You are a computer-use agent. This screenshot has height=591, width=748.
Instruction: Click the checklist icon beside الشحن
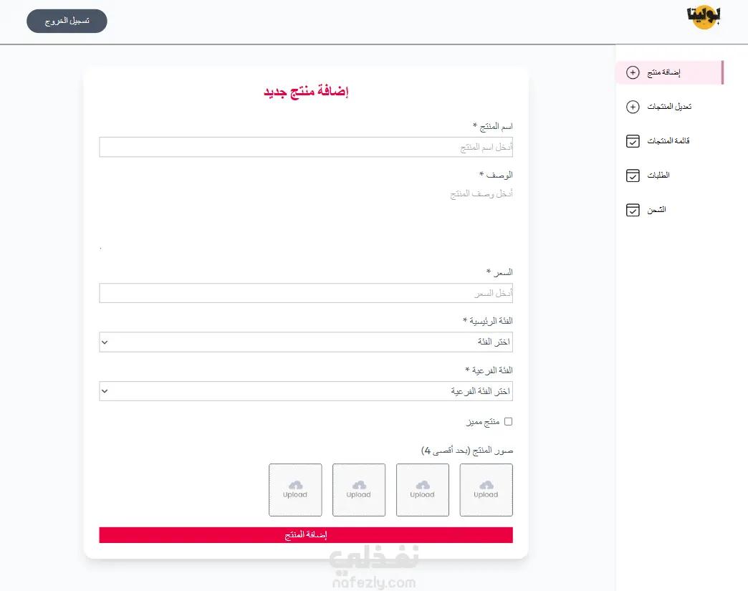(x=633, y=210)
